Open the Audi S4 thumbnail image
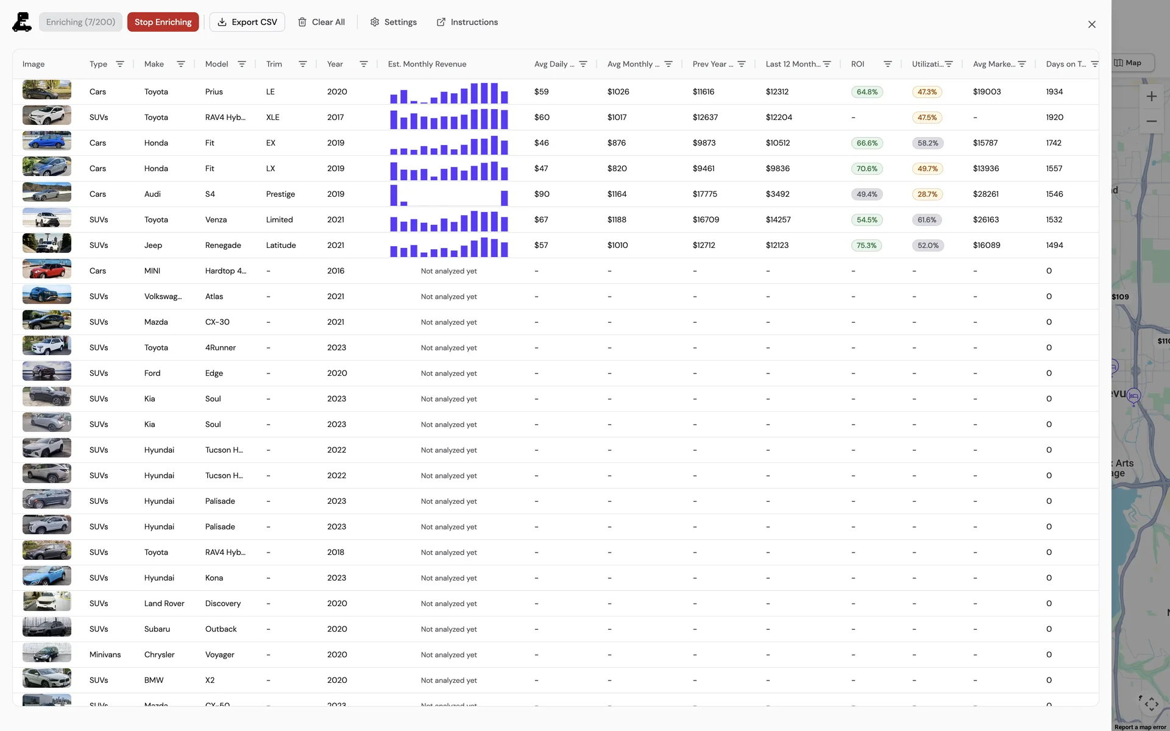Screen dimensions: 1170x731 (47, 192)
